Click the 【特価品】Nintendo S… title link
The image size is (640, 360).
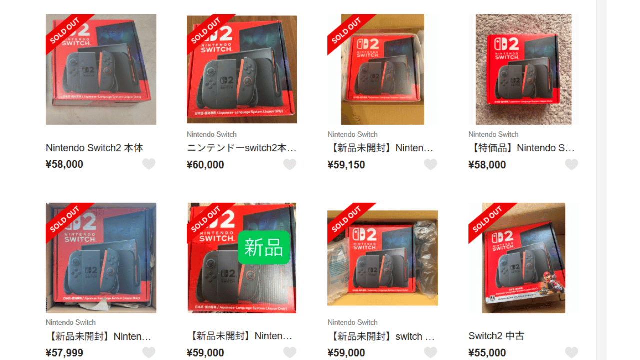[522, 148]
